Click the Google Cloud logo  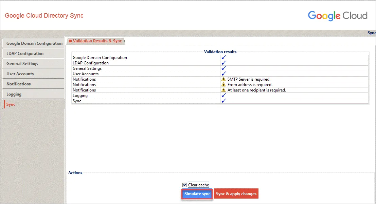[338, 16]
